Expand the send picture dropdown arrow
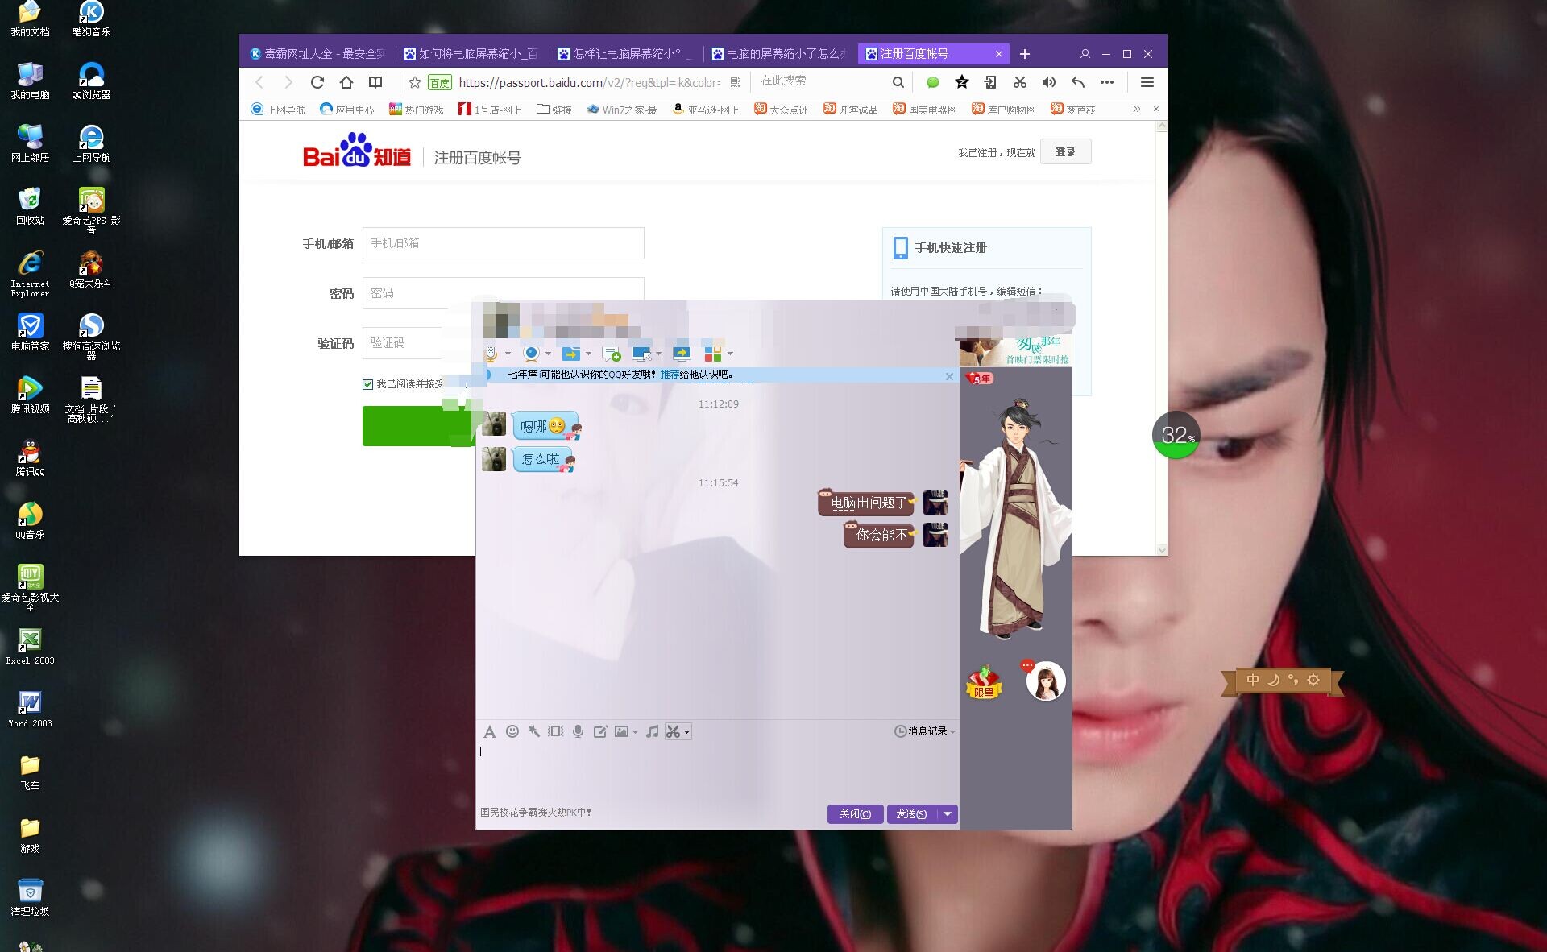The image size is (1547, 952). point(635,732)
